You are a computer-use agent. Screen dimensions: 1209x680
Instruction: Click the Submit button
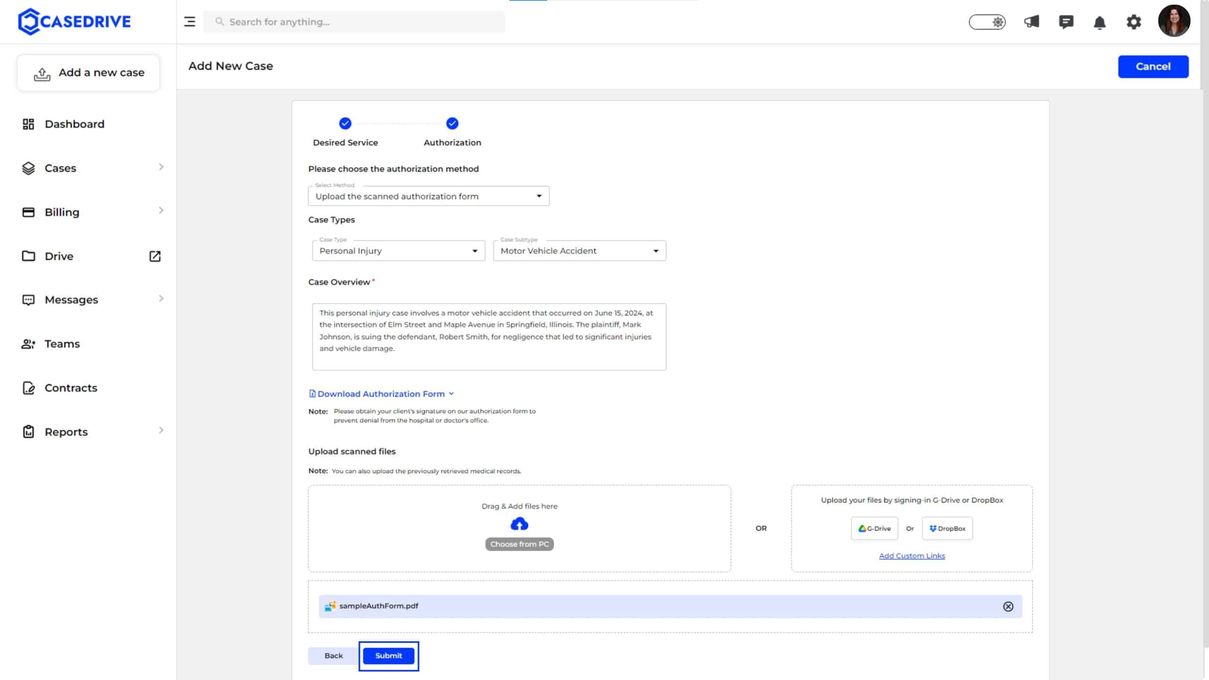click(389, 656)
